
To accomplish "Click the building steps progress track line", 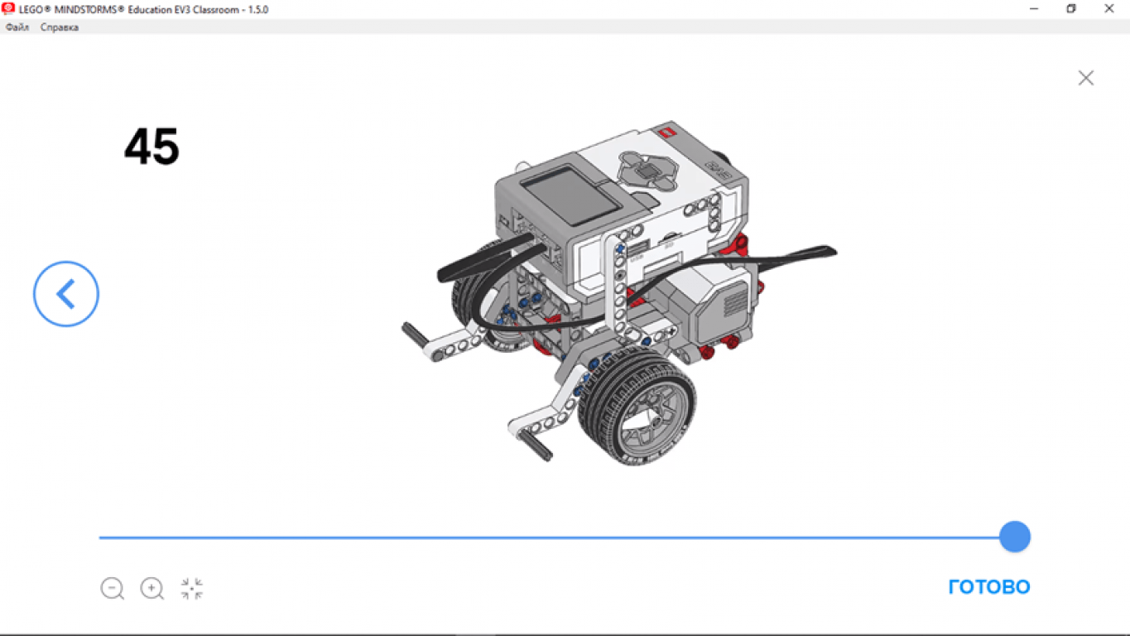I will pyautogui.click(x=546, y=537).
